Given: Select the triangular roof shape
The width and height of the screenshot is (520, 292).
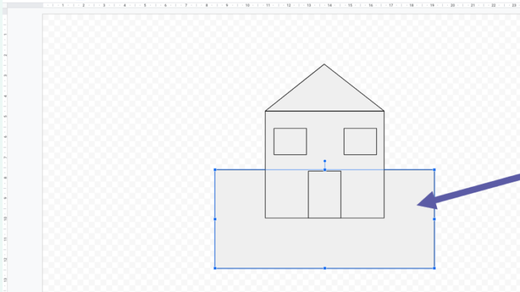Looking at the screenshot, I should pyautogui.click(x=324, y=93).
